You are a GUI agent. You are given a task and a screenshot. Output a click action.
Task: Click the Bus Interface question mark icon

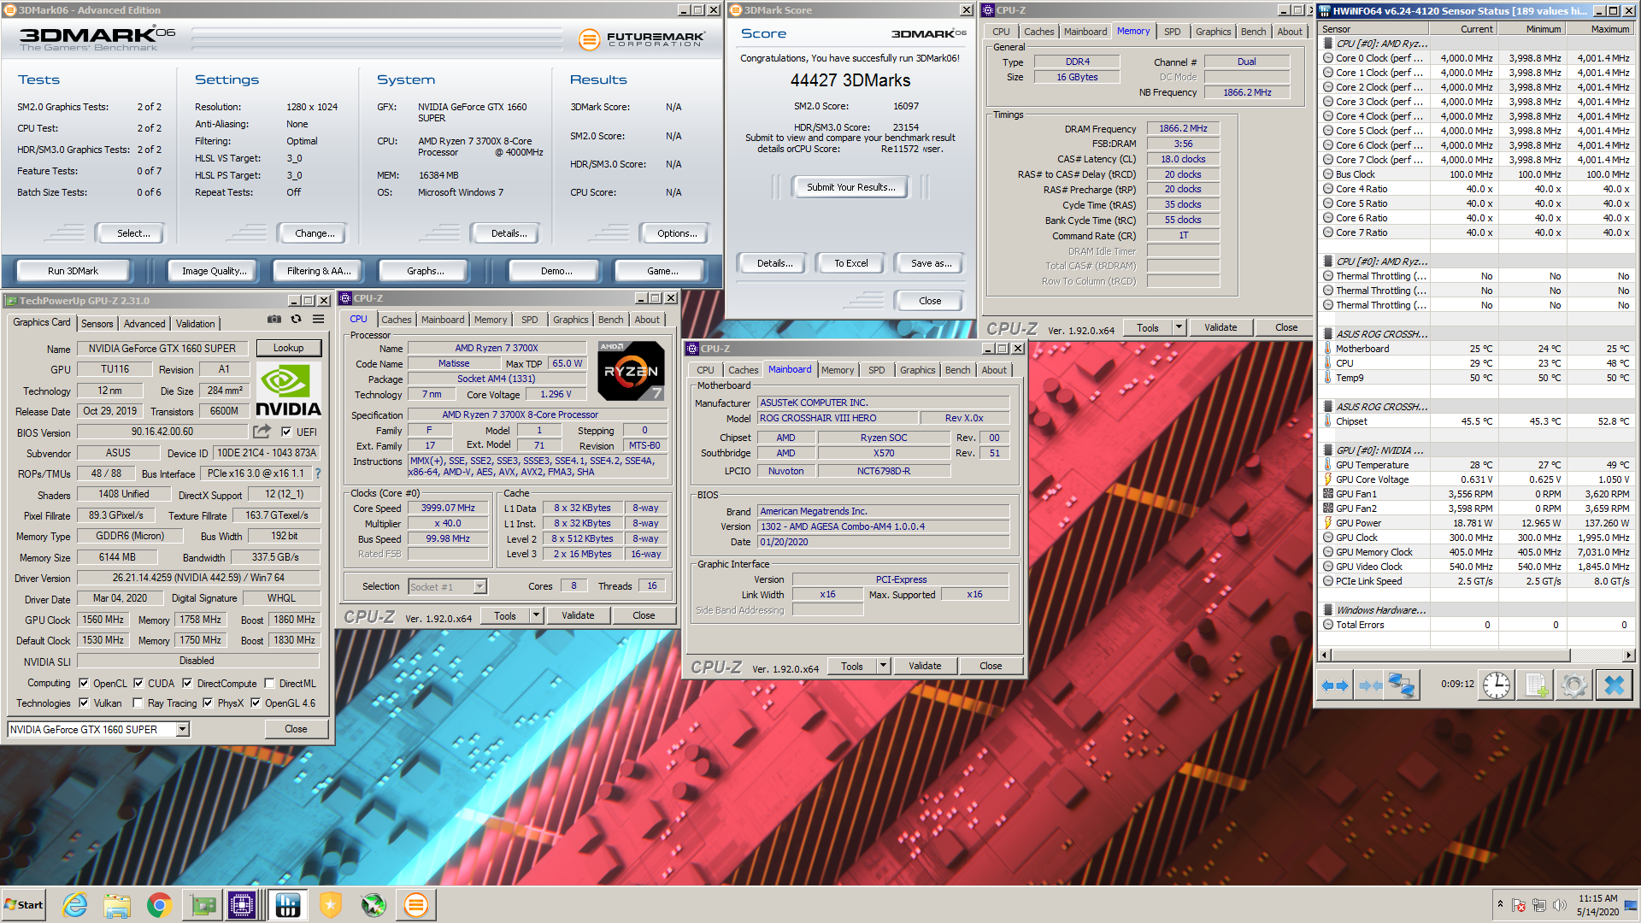coord(318,473)
